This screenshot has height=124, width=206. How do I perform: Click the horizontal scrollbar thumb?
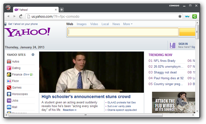click(x=86, y=115)
